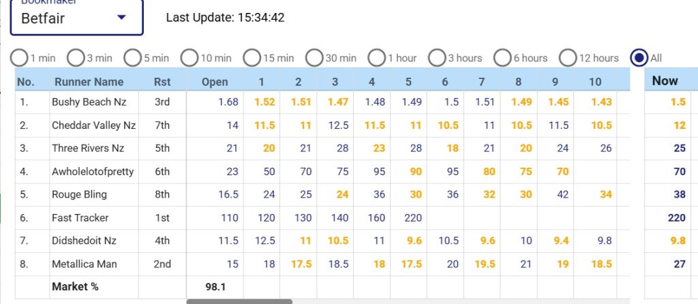
Task: Click the Betfair bookmaker field text
Action: [x=43, y=18]
